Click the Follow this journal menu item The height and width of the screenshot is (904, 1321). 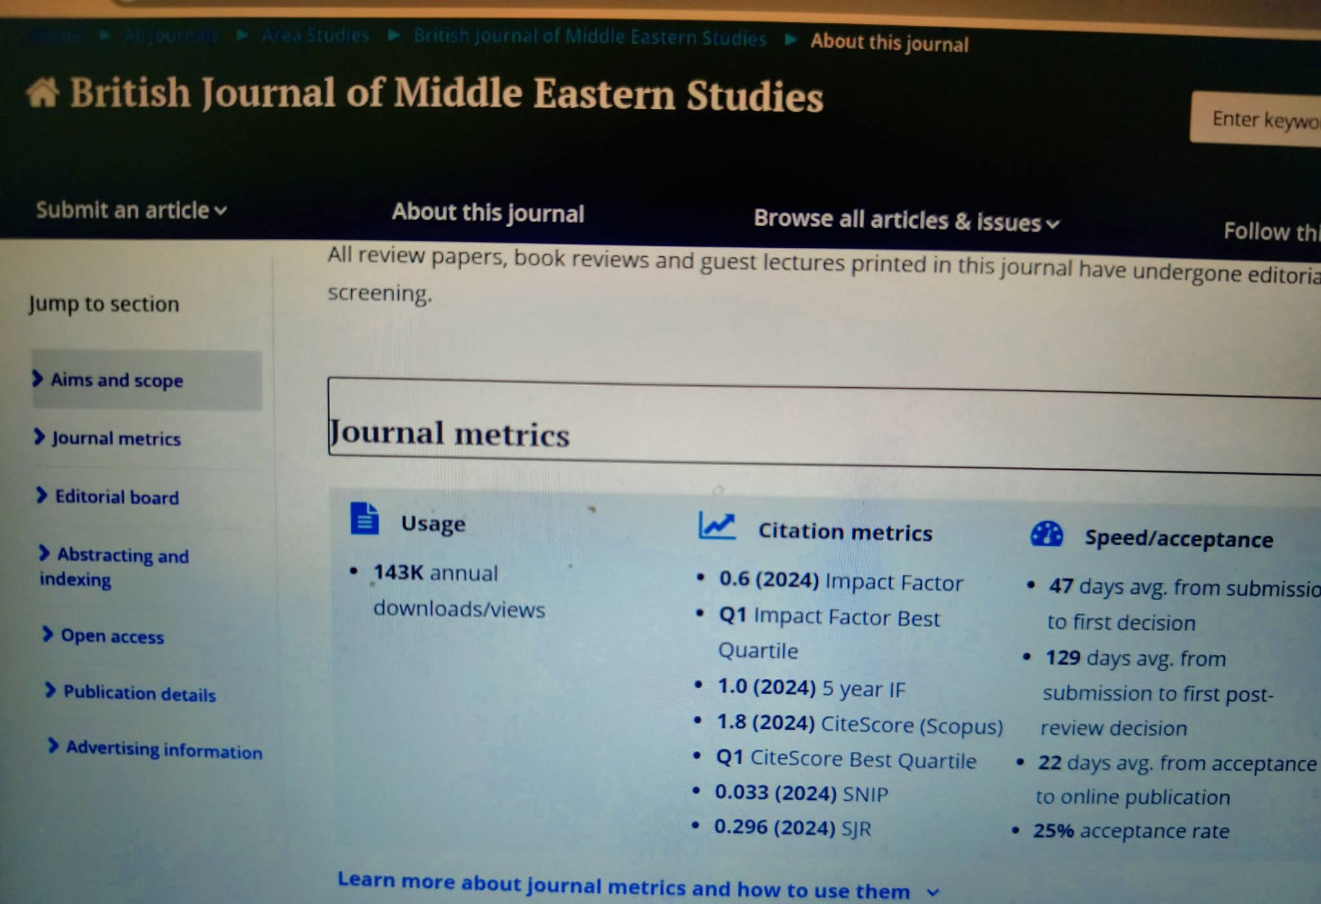pyautogui.click(x=1271, y=231)
